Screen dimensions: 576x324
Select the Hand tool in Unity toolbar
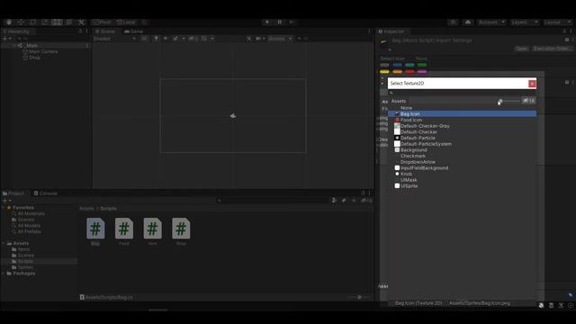(x=9, y=22)
